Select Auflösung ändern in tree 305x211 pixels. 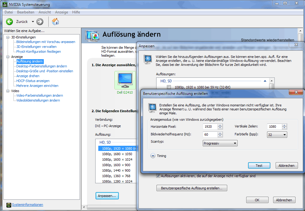pyautogui.click(x=30, y=61)
